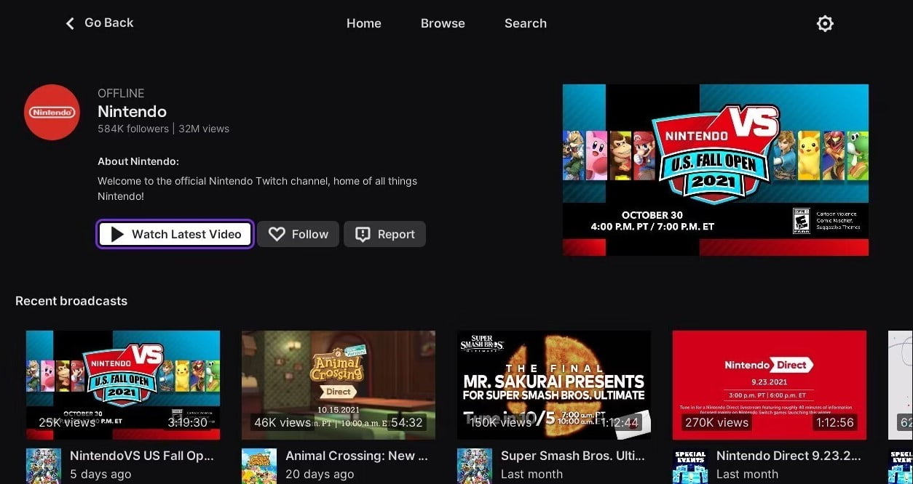Image resolution: width=913 pixels, height=484 pixels.
Task: Click game box art beside NintendoVS US Fall Open
Action: [x=44, y=466]
